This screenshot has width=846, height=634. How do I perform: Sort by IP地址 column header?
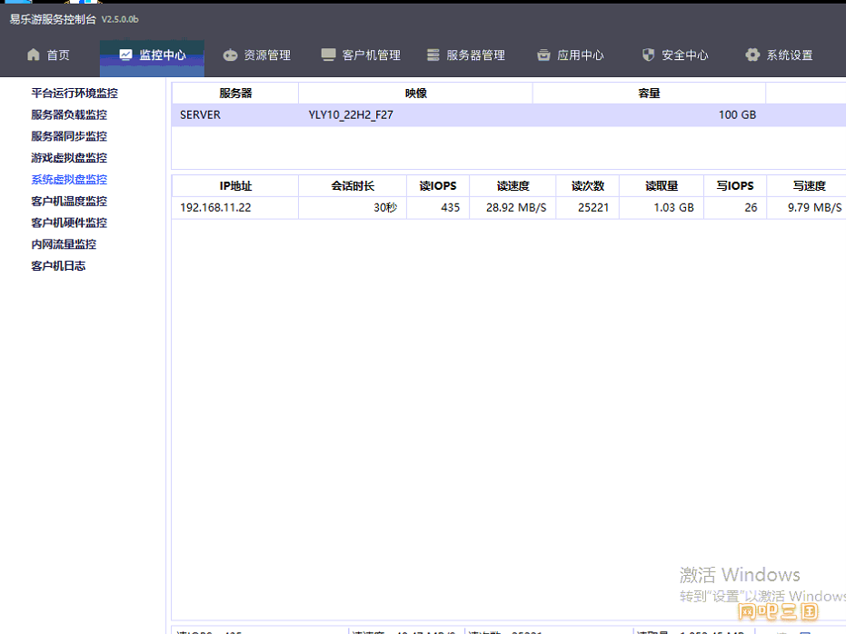[235, 186]
